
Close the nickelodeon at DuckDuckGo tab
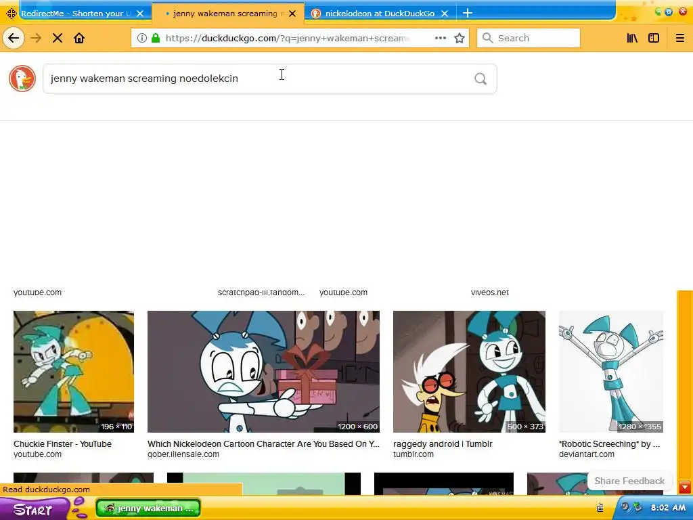(445, 14)
